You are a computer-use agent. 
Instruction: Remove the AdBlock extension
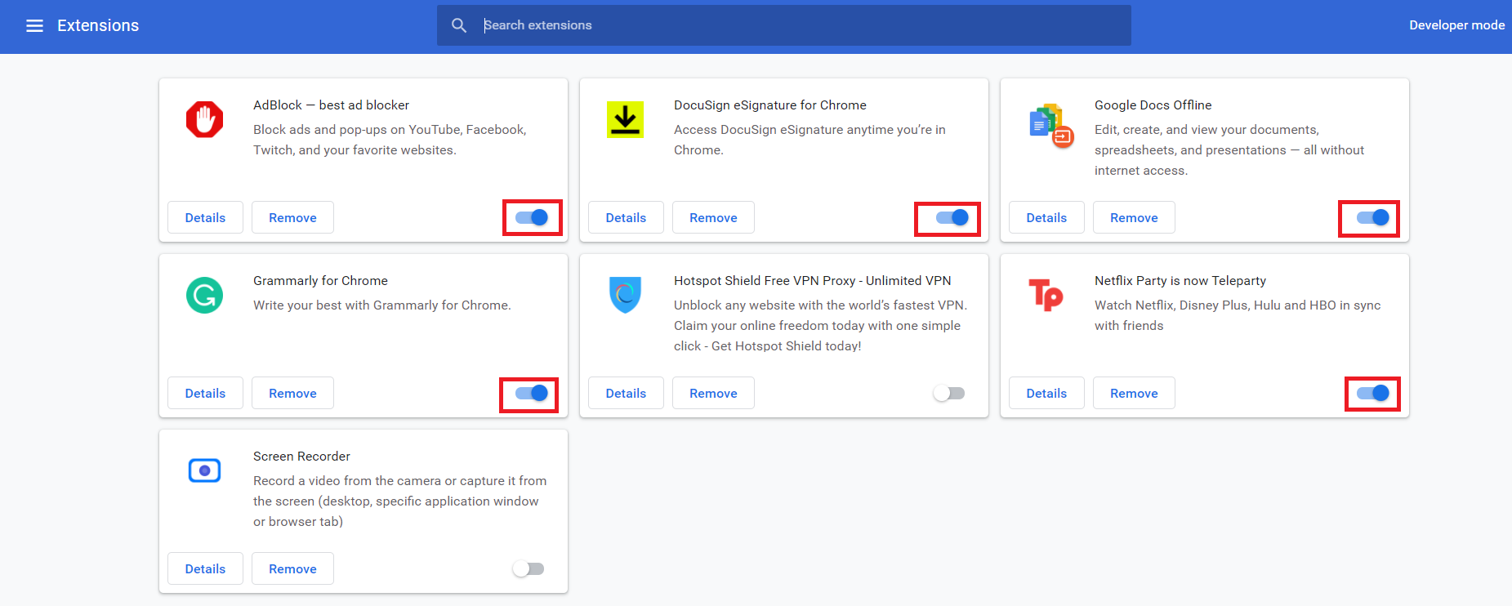(x=292, y=217)
